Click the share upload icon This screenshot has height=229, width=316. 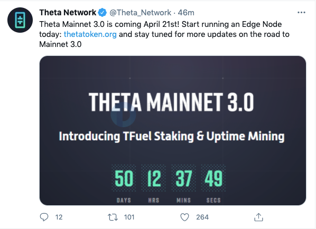coord(258,217)
